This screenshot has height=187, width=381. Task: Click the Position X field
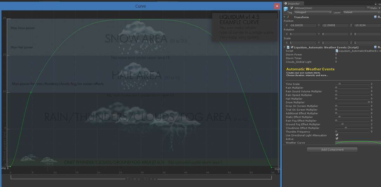pos(303,25)
